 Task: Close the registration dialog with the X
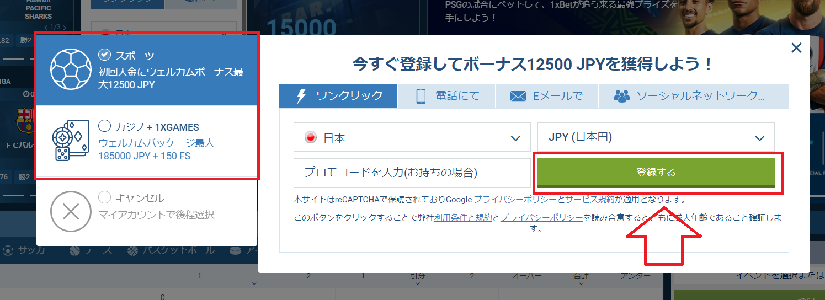coord(796,48)
